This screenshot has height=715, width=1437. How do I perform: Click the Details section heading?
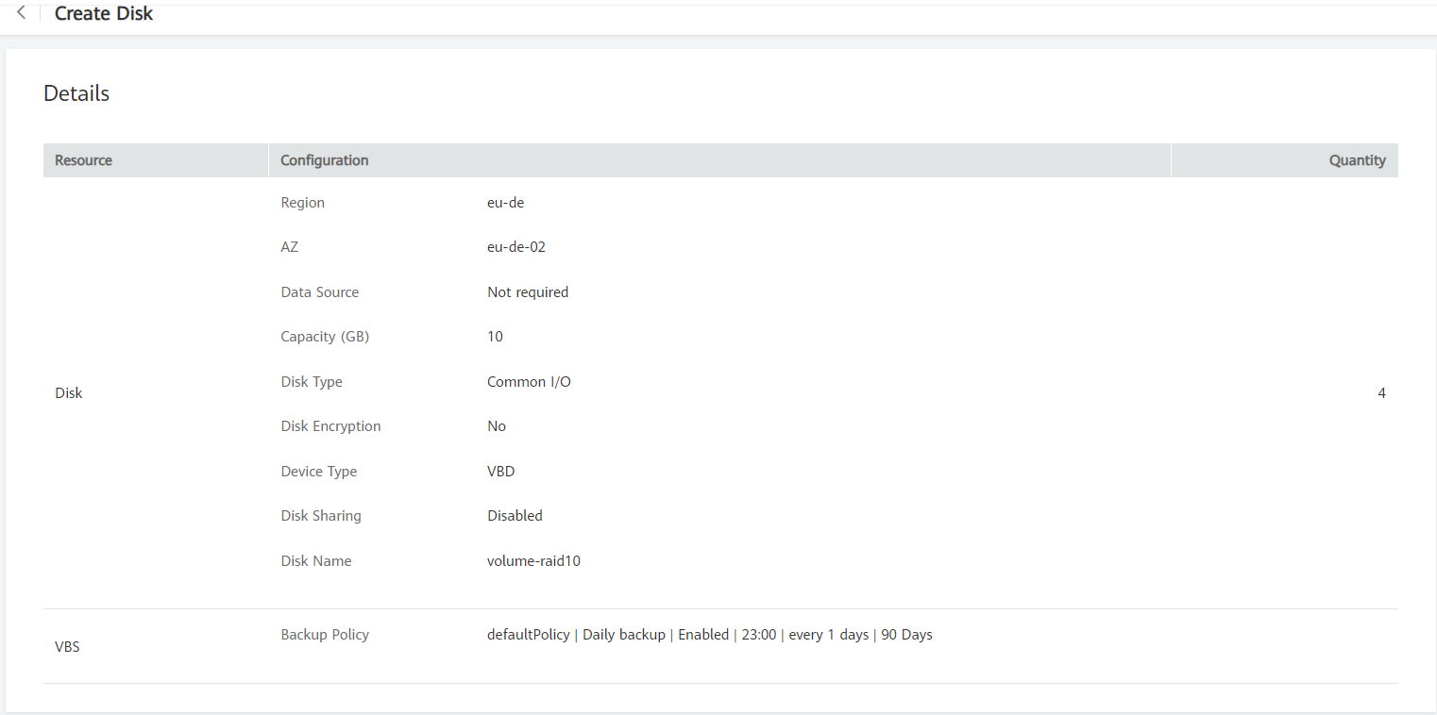click(x=76, y=92)
